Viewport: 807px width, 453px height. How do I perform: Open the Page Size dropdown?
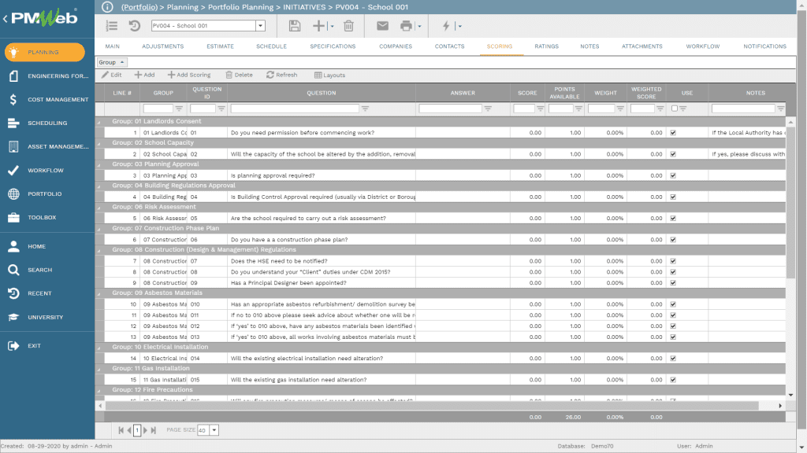tap(214, 430)
